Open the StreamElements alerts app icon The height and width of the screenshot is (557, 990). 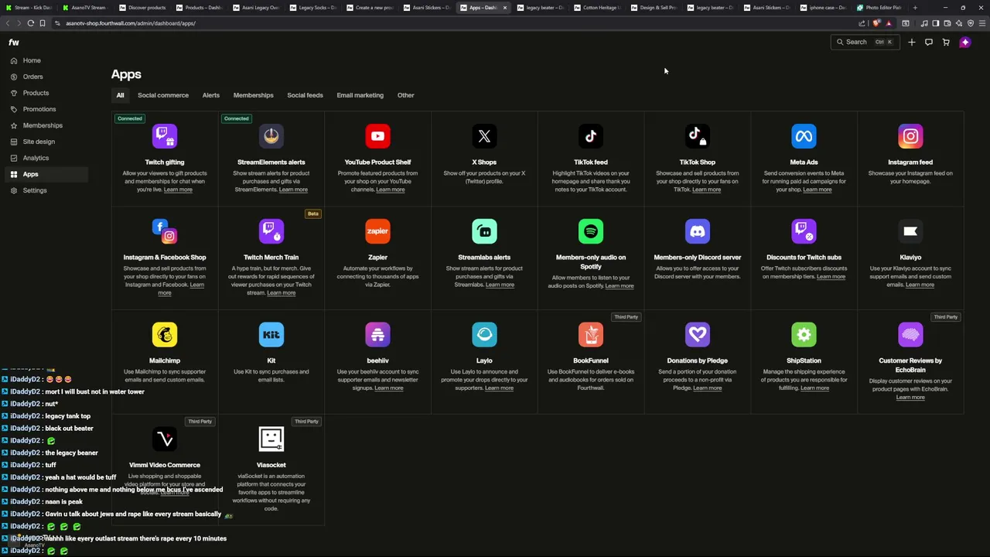[271, 136]
